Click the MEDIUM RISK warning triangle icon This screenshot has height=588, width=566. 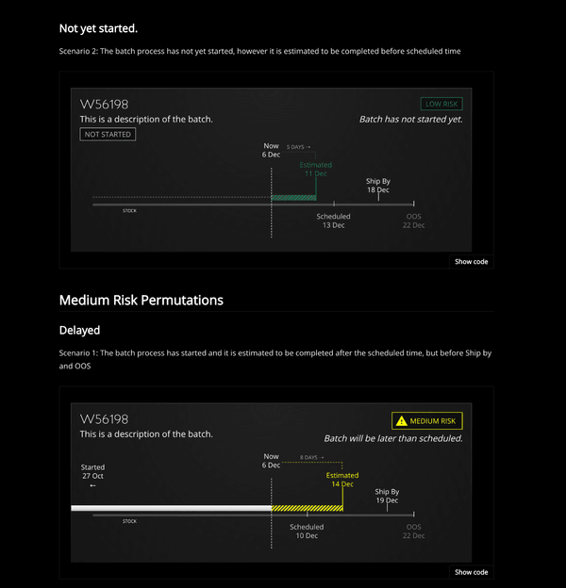click(x=401, y=421)
